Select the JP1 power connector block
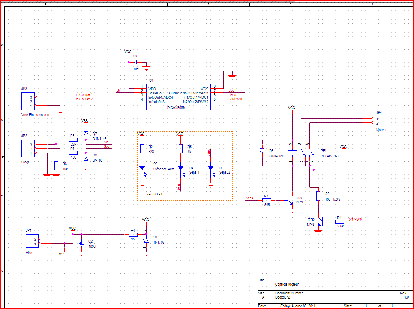This screenshot has height=309, width=414. [33, 241]
